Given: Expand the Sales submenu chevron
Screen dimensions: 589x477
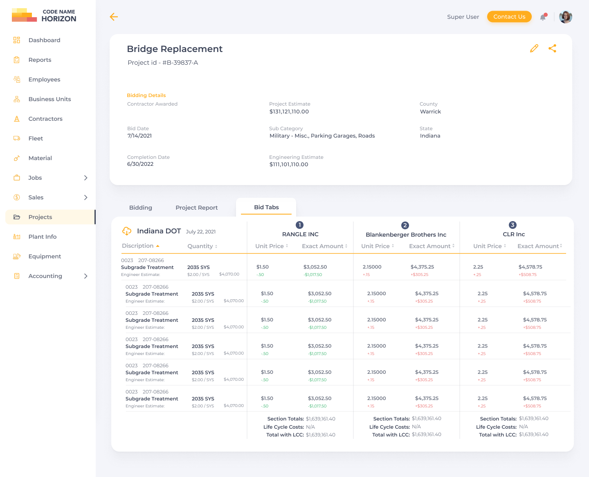Looking at the screenshot, I should pos(85,197).
